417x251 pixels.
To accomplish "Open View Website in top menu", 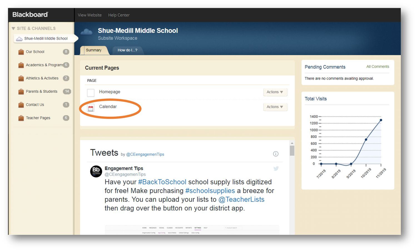I will coord(90,15).
